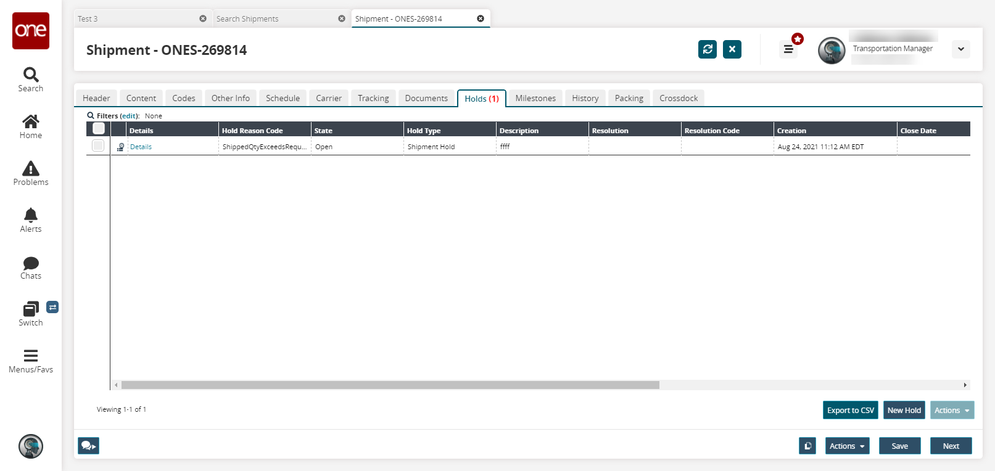
Task: Close the Shipment - ONES-269814 tab
Action: (481, 18)
